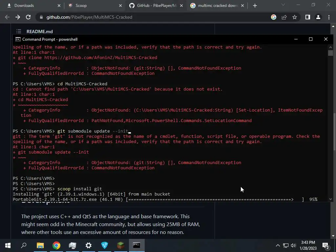336x252 pixels.
Task: Click Command Prompt scroll down arrow
Action: 330,199
